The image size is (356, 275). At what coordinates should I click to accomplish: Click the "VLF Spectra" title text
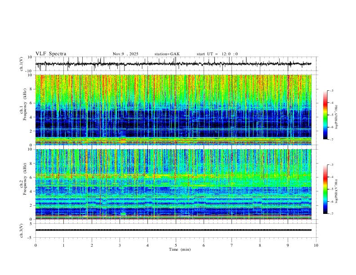point(51,54)
